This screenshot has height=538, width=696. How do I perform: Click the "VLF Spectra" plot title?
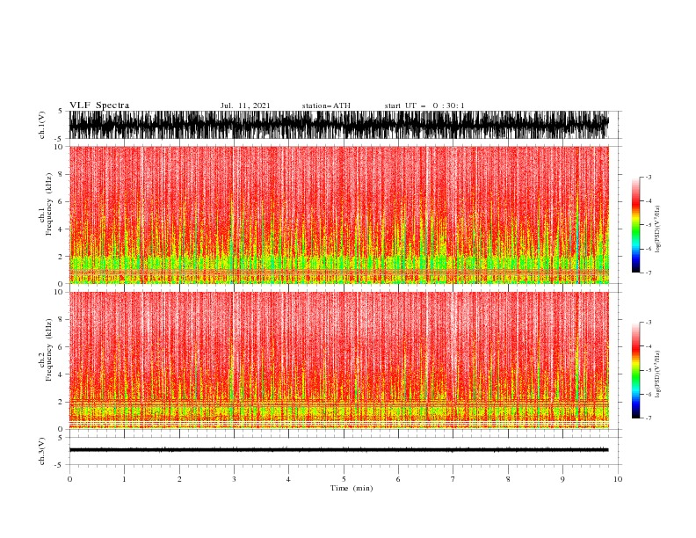pos(99,105)
